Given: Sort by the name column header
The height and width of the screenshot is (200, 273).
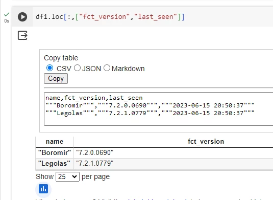Looking at the screenshot, I should pyautogui.click(x=55, y=142).
